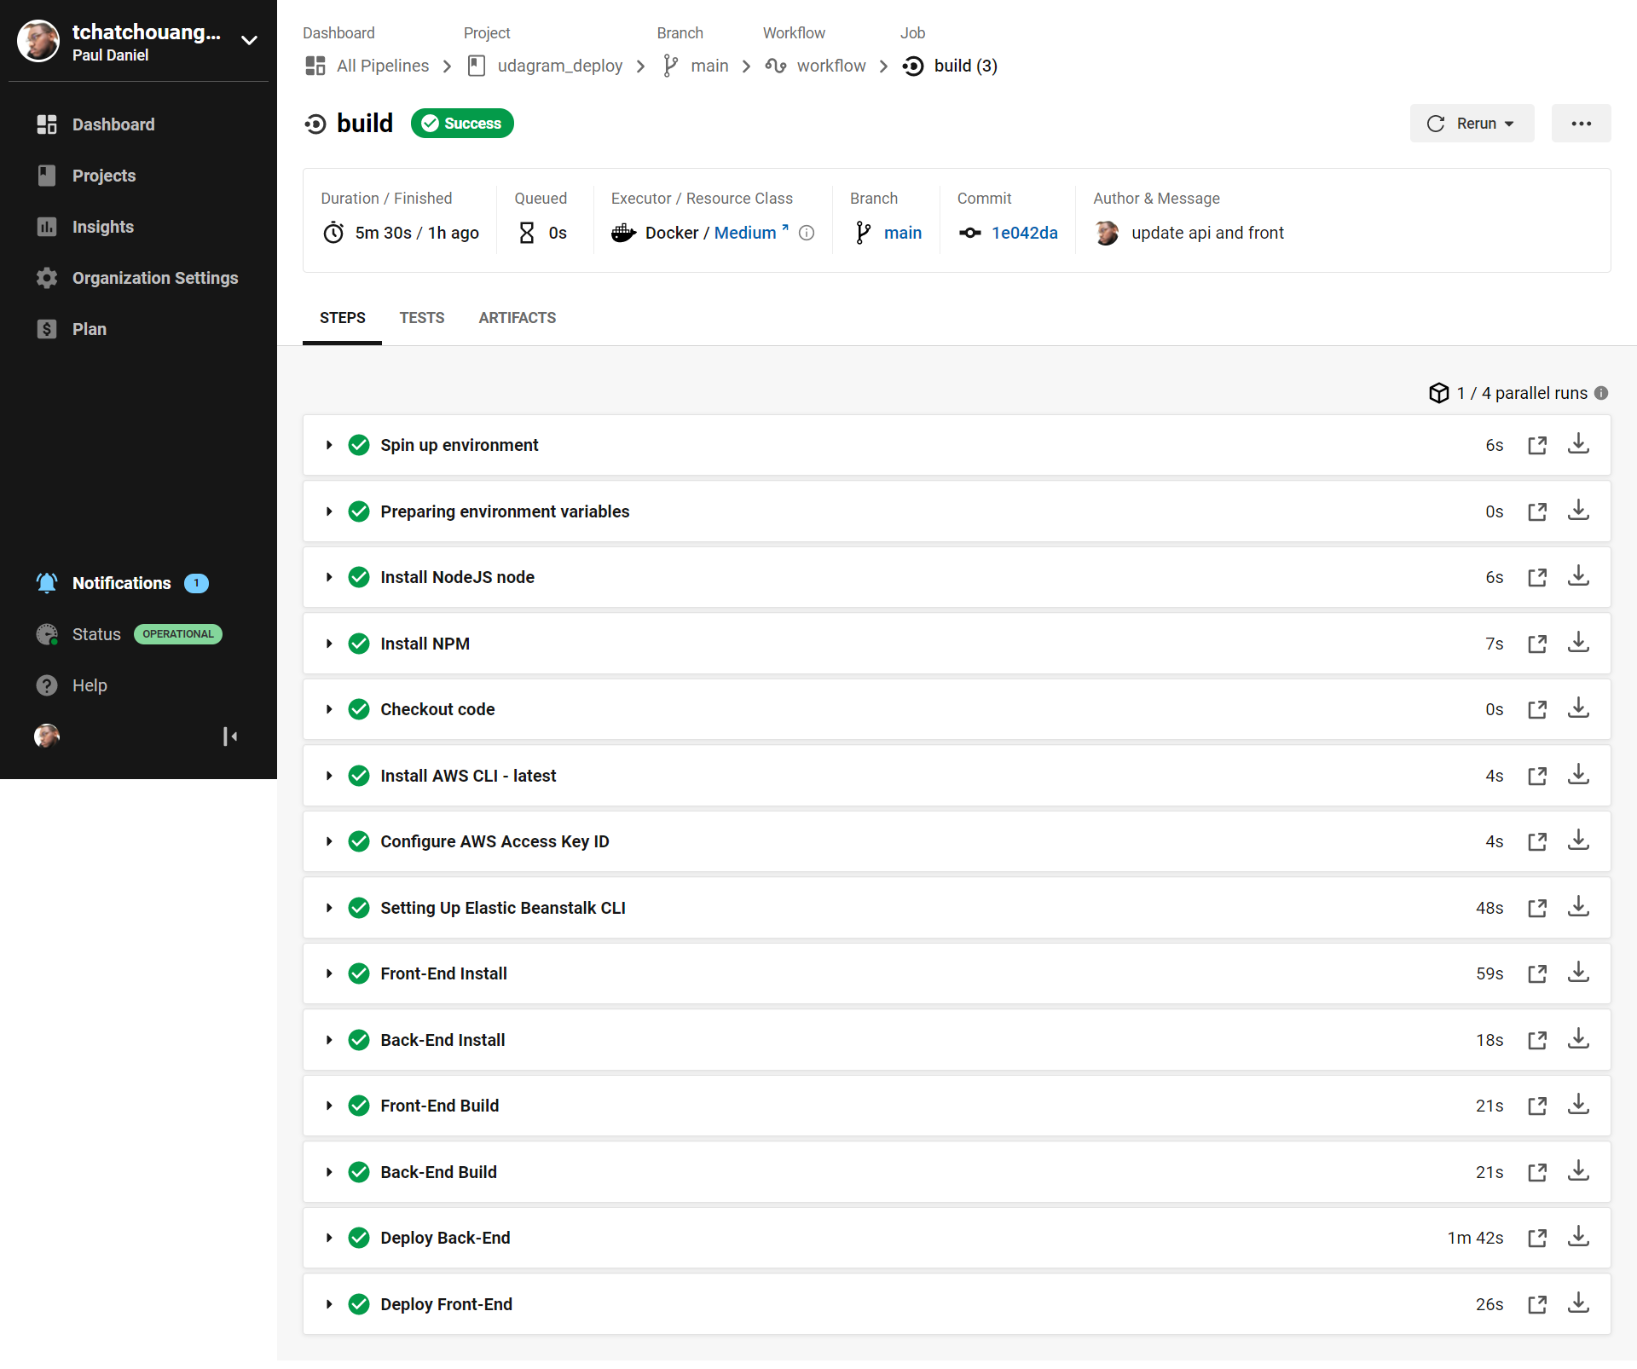Open Install NPM output in new tab
This screenshot has height=1369, width=1637.
(x=1536, y=644)
